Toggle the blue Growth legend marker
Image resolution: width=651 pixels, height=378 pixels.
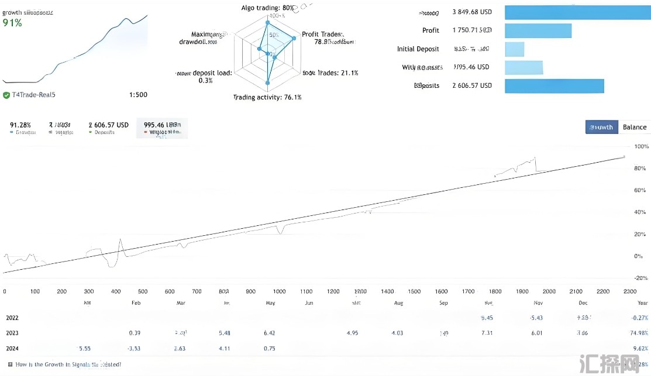(12, 133)
